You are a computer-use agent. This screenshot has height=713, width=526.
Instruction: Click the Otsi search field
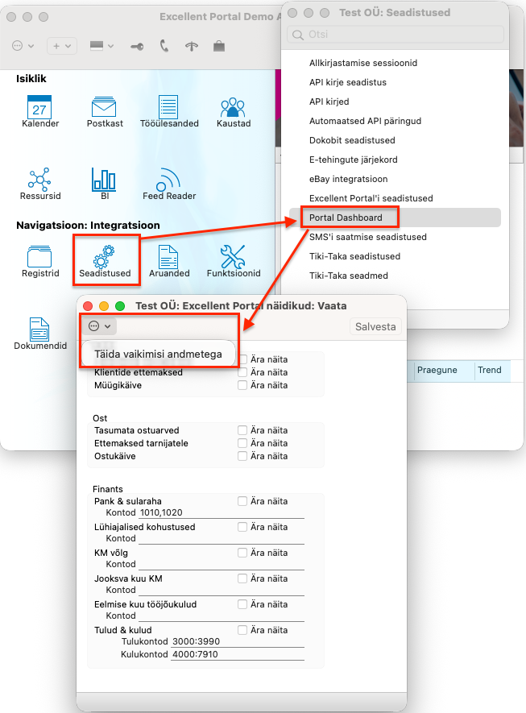coord(395,35)
